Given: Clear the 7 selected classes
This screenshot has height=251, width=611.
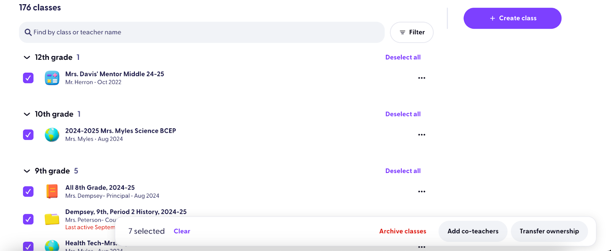Looking at the screenshot, I should (x=182, y=231).
